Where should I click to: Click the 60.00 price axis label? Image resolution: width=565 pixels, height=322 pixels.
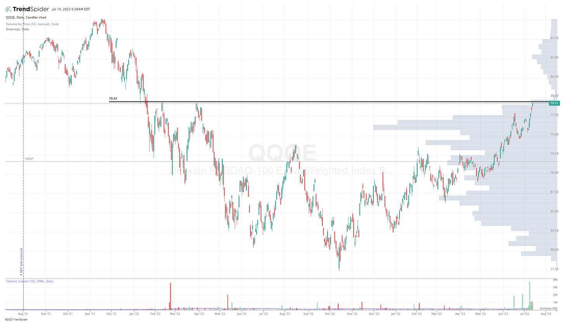click(554, 250)
